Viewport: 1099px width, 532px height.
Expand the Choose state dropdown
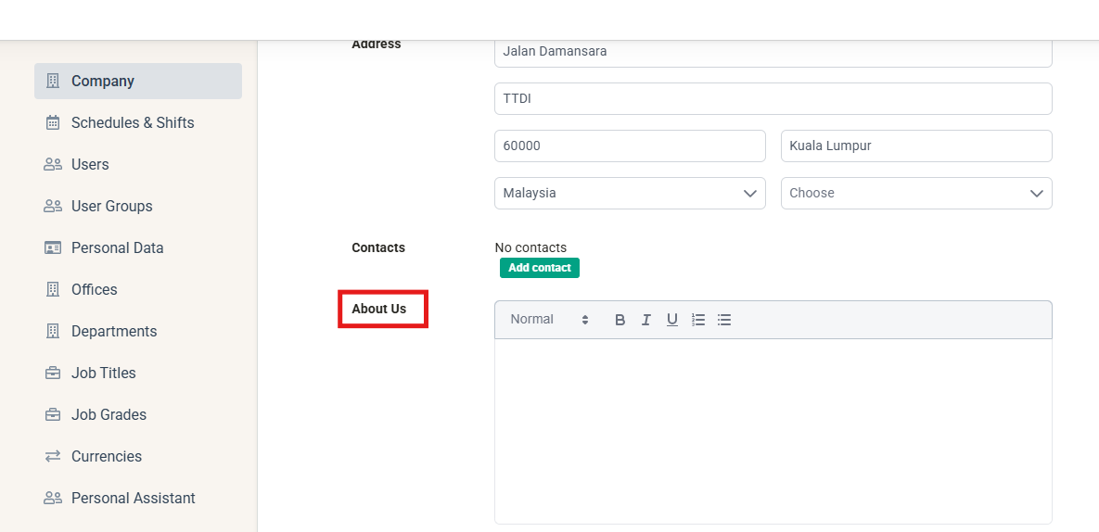(x=916, y=193)
